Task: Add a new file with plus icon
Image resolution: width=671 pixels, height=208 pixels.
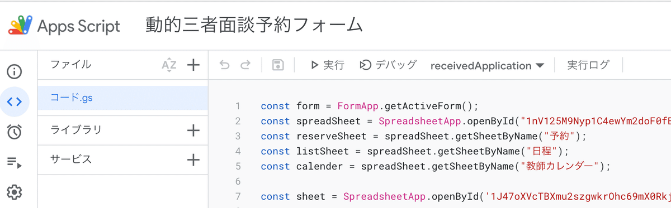Action: pyautogui.click(x=193, y=65)
